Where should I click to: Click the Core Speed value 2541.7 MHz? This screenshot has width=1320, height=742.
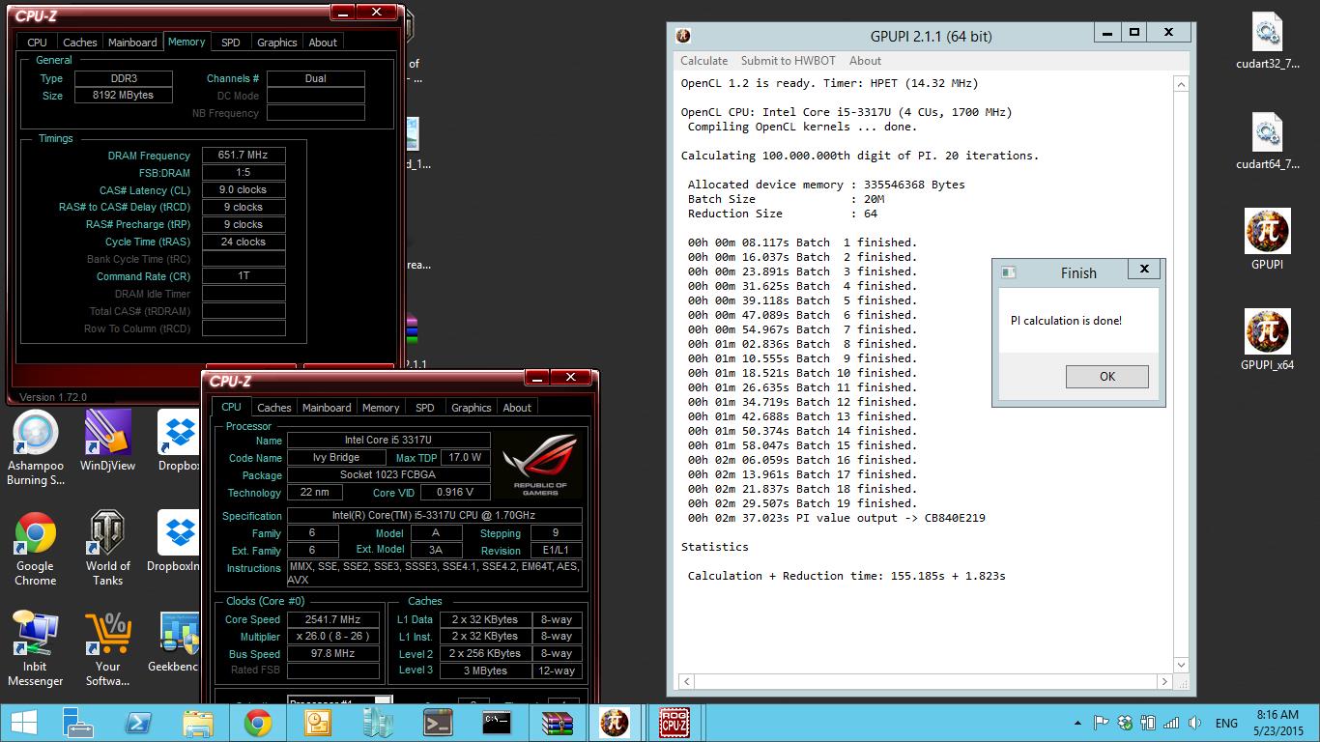333,619
